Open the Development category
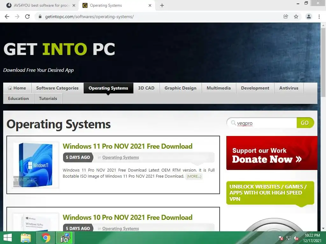 (x=255, y=88)
